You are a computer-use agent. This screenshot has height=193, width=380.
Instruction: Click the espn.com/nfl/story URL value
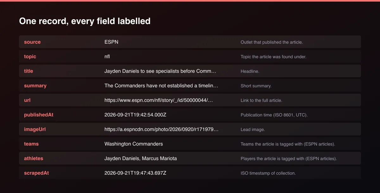tap(159, 100)
